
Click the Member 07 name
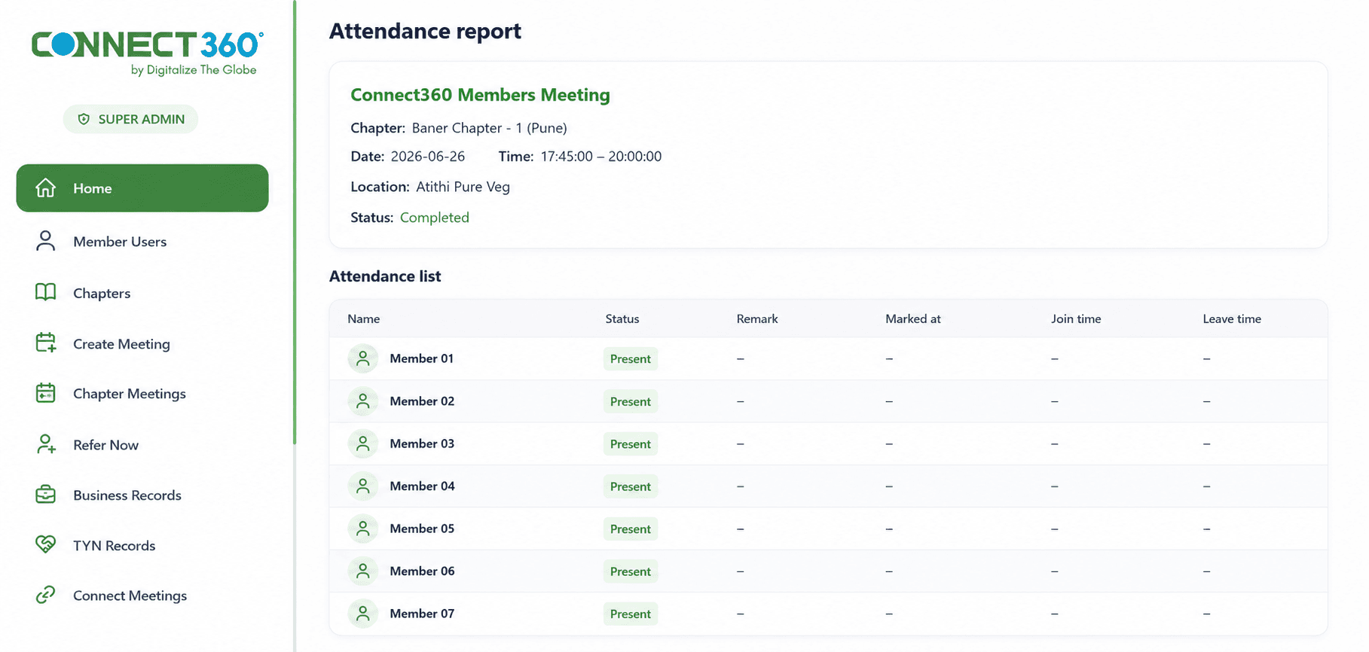click(422, 614)
